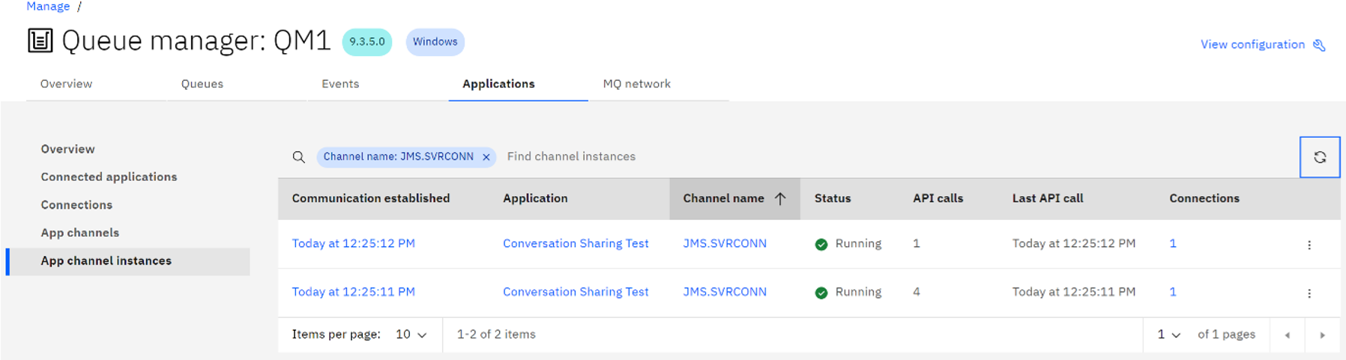The width and height of the screenshot is (1346, 360).
Task: Click the Windows platform tag
Action: point(435,42)
